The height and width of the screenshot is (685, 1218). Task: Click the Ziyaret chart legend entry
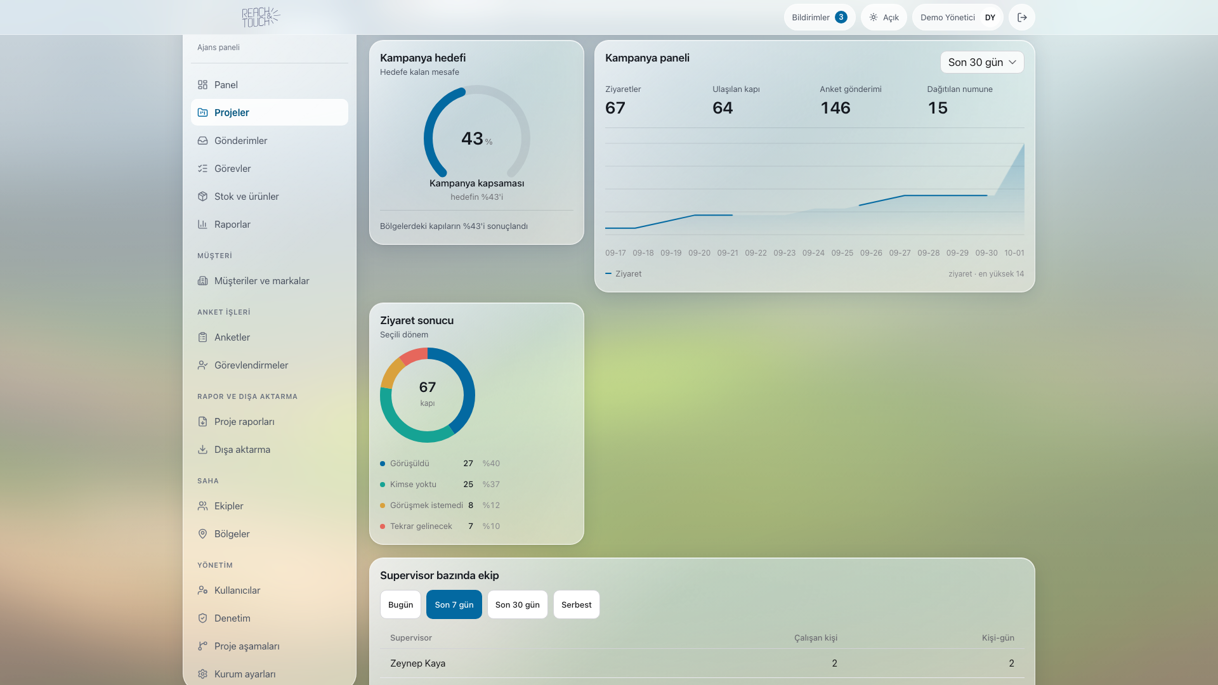tap(623, 274)
